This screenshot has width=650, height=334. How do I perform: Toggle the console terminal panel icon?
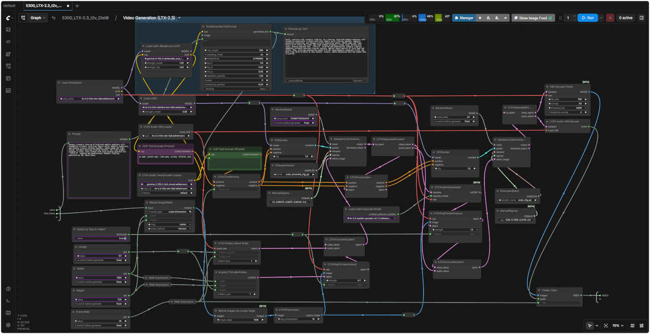click(8, 301)
